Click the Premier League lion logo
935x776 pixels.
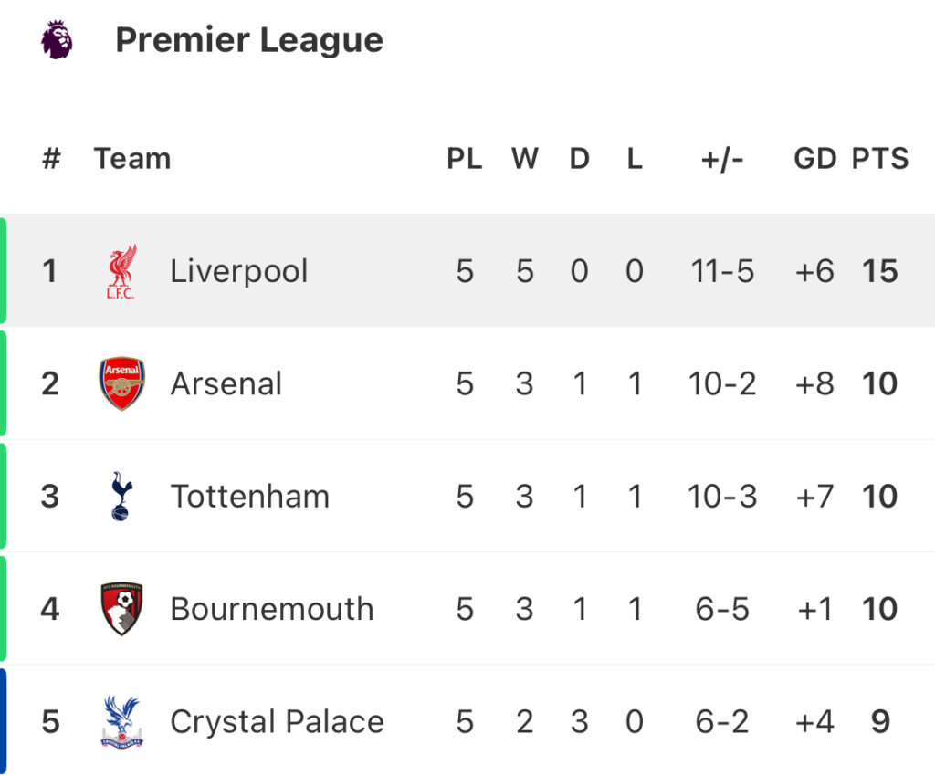click(x=57, y=39)
